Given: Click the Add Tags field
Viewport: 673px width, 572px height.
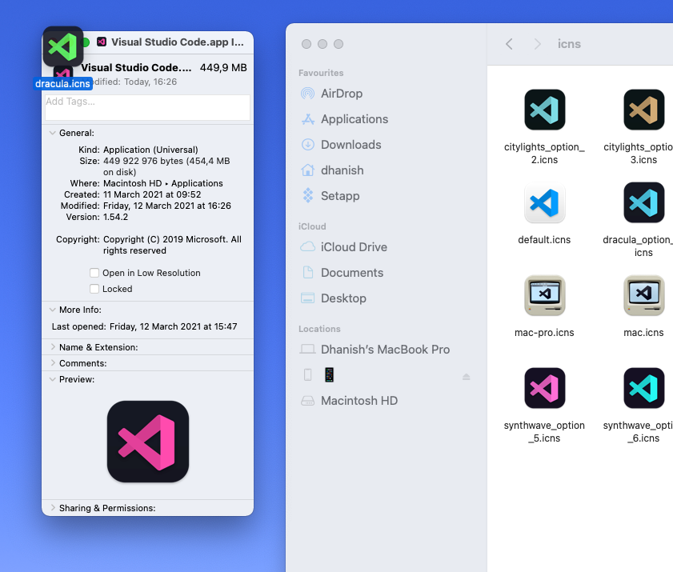Looking at the screenshot, I should 148,107.
